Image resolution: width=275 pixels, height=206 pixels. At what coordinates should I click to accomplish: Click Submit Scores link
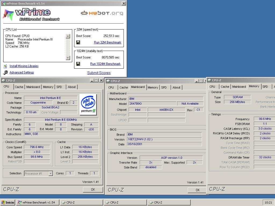[x=99, y=73]
